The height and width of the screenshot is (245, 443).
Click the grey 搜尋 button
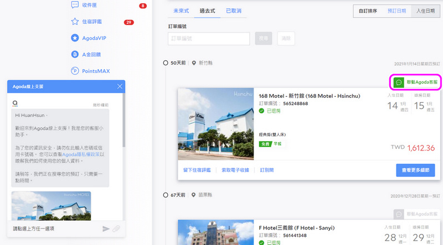[x=264, y=38]
